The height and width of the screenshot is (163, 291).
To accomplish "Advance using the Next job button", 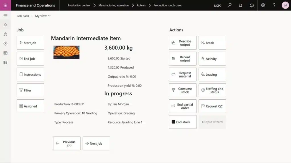I will (x=96, y=143).
